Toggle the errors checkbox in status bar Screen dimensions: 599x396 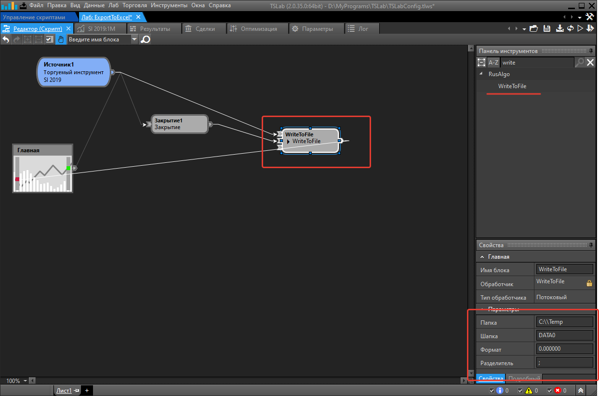(x=549, y=390)
